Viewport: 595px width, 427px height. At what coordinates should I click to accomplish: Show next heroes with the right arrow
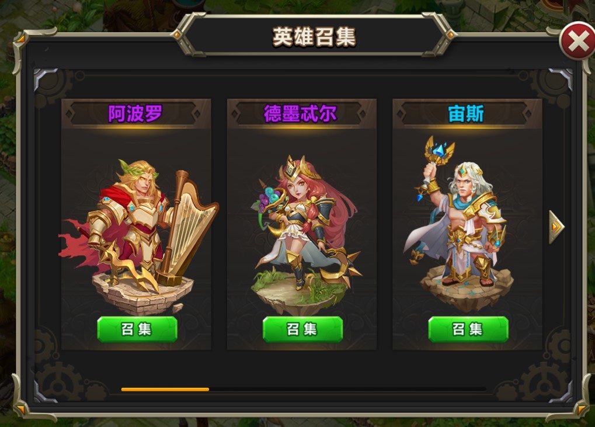tap(556, 227)
